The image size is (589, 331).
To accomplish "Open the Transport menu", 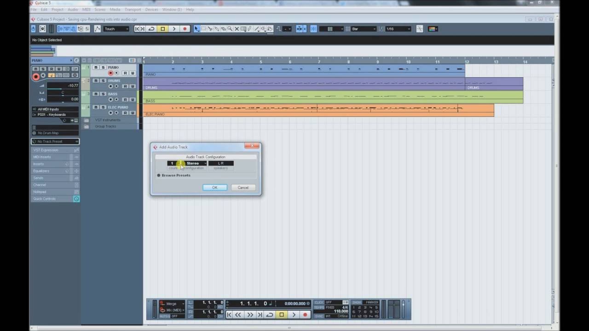I will (133, 9).
